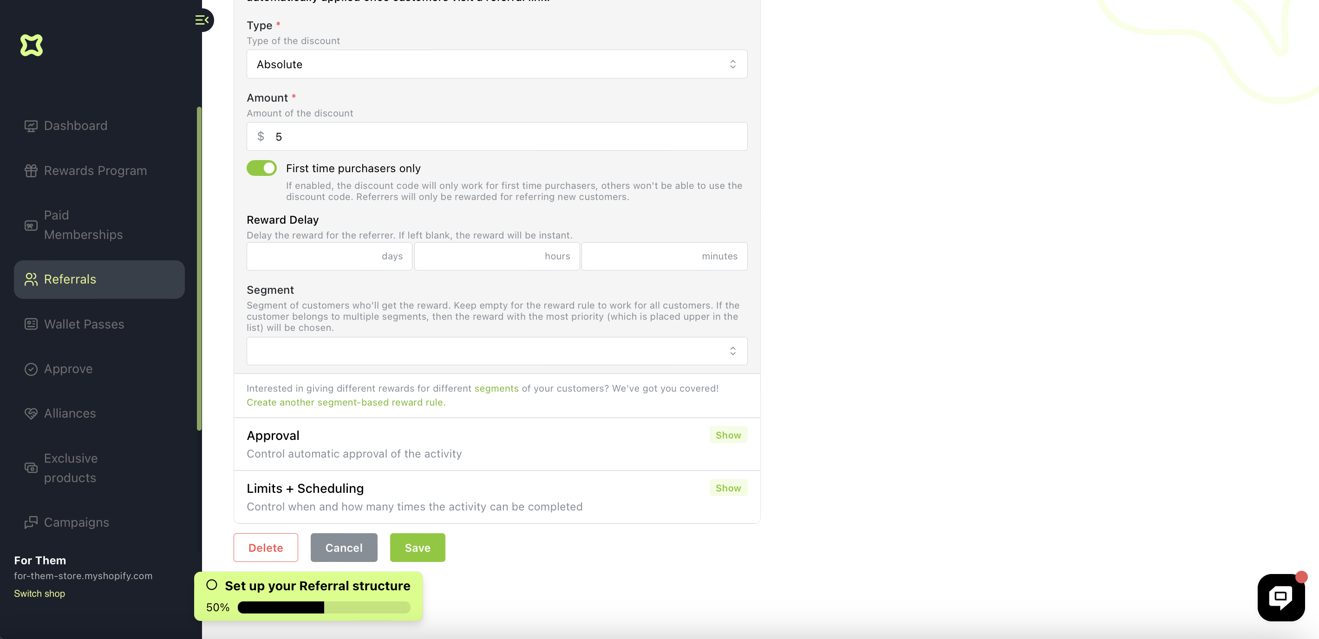Click the referral setup progress bar

click(324, 607)
